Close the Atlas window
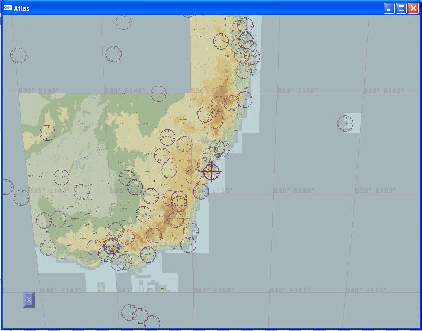Viewport: 422px width, 331px height. (413, 8)
